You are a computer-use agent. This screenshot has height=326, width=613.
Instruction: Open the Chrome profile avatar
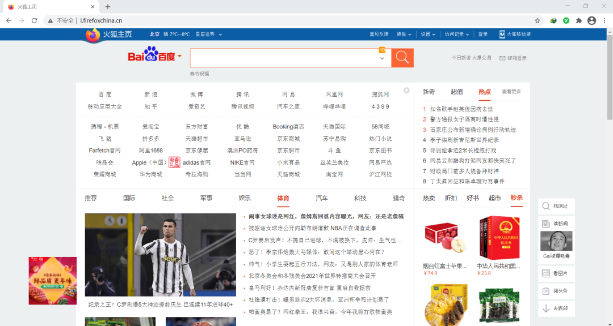point(591,21)
